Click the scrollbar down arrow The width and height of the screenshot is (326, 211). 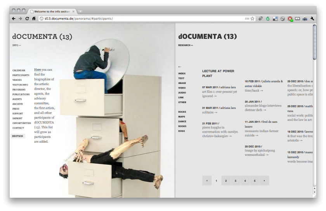point(315,192)
